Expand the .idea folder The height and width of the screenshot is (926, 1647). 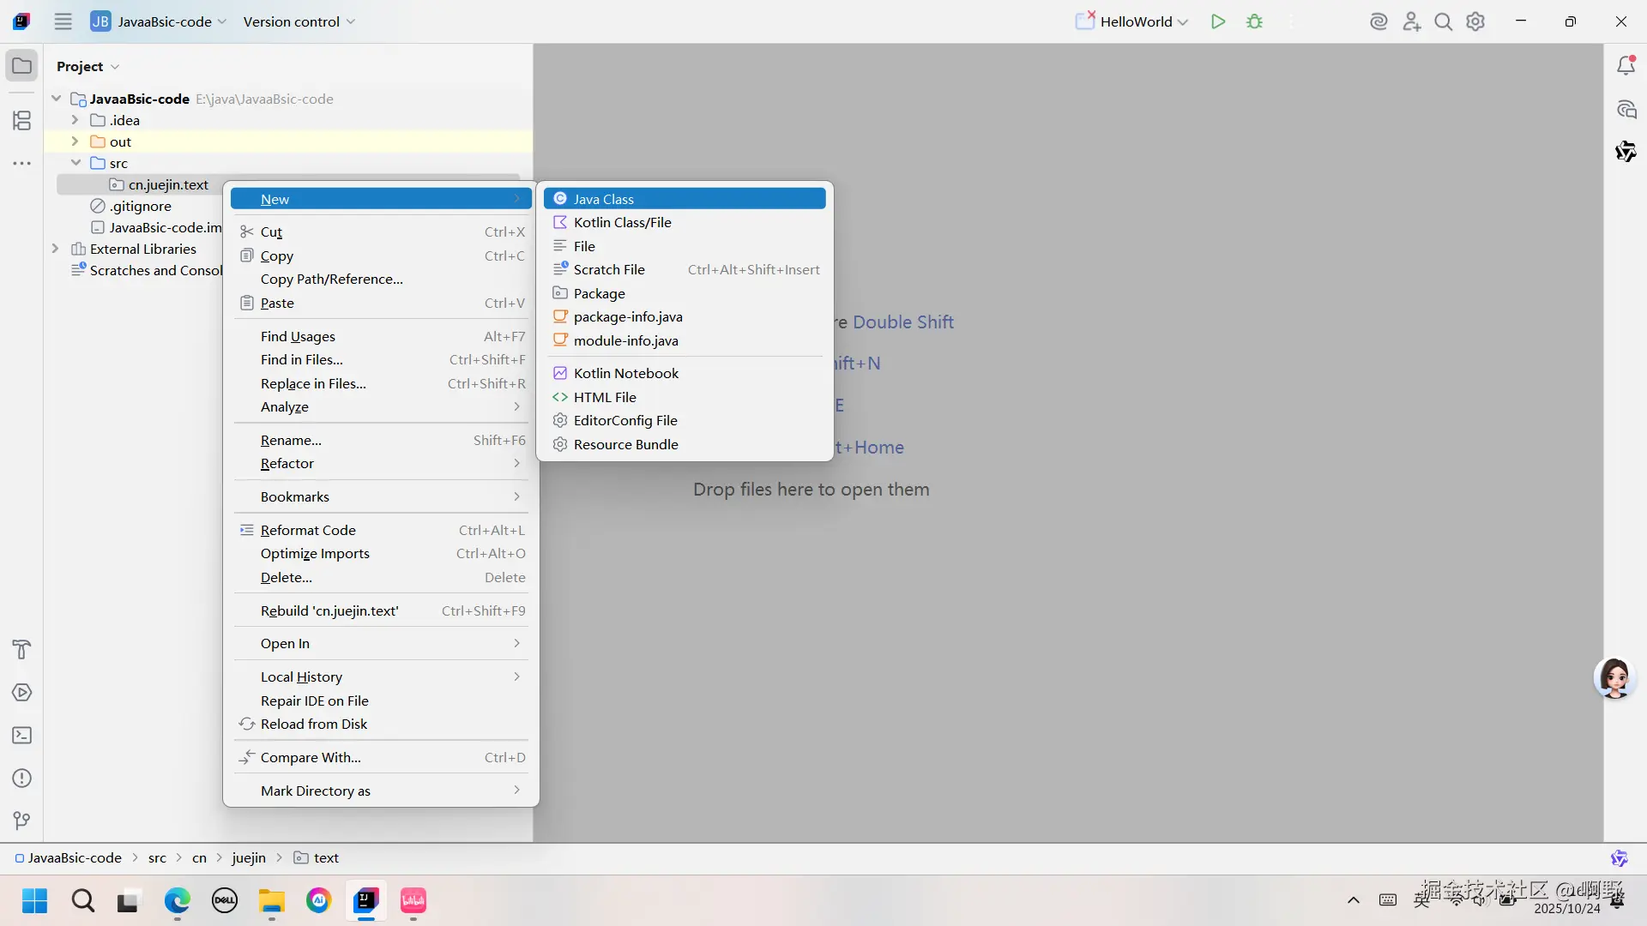point(75,120)
